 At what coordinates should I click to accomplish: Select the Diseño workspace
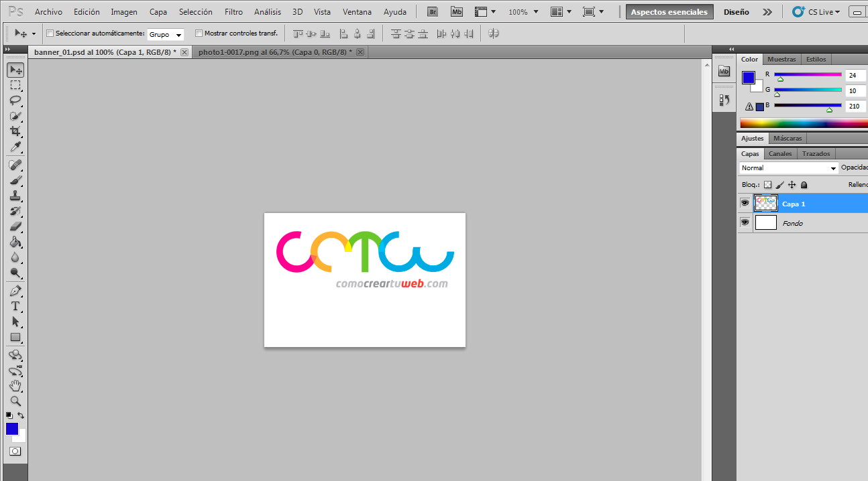click(737, 12)
